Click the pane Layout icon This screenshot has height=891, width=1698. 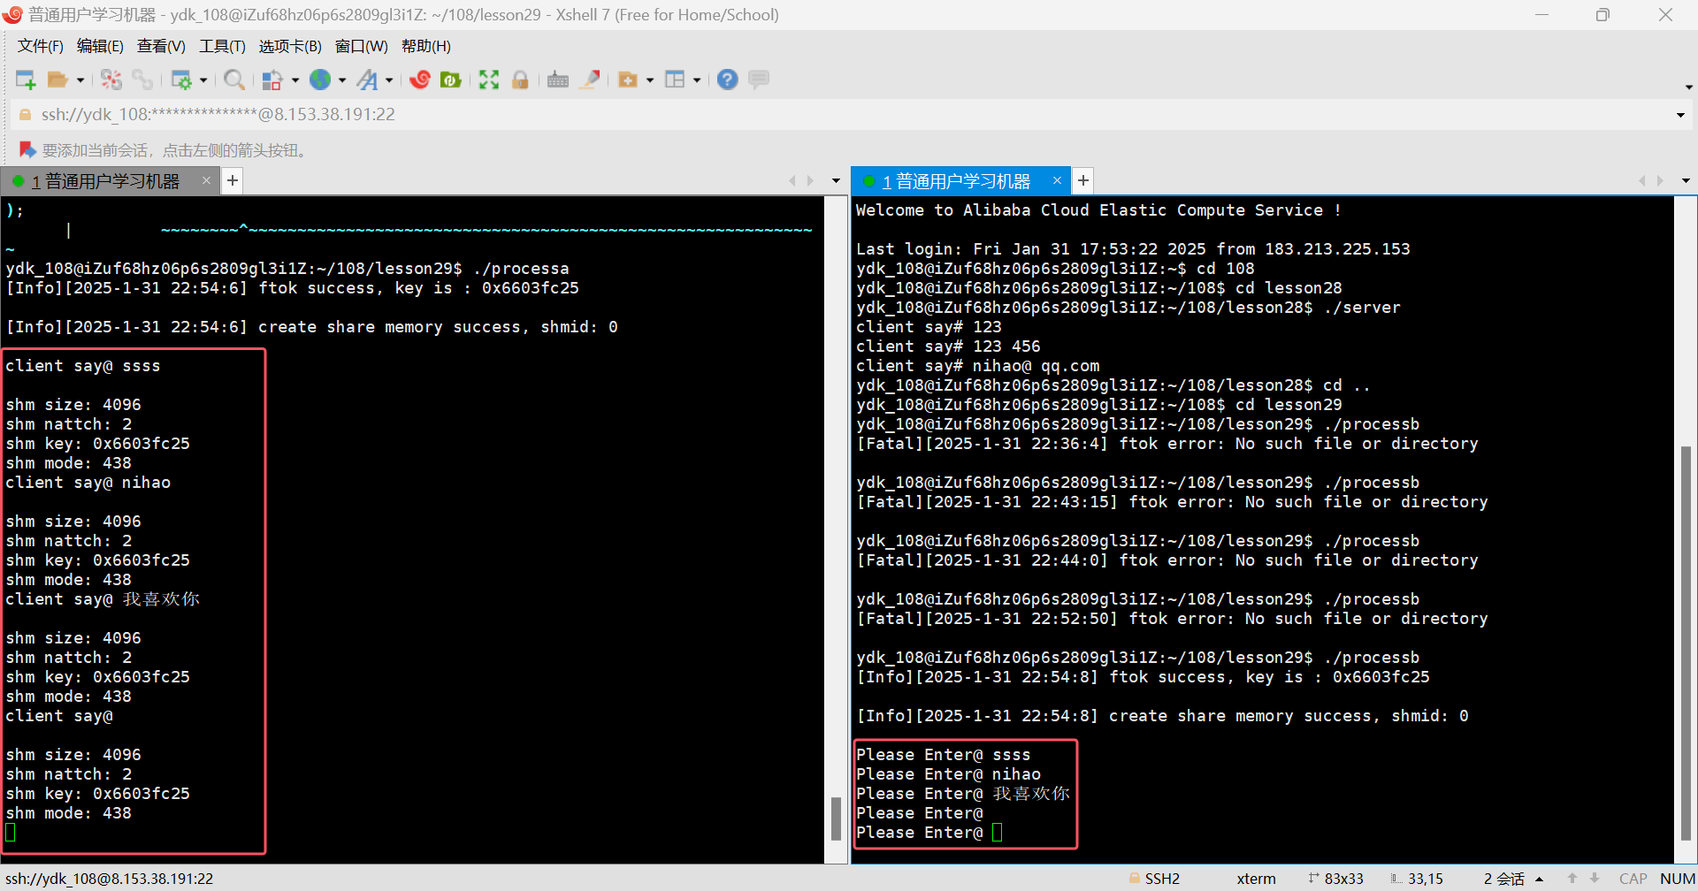tap(675, 80)
